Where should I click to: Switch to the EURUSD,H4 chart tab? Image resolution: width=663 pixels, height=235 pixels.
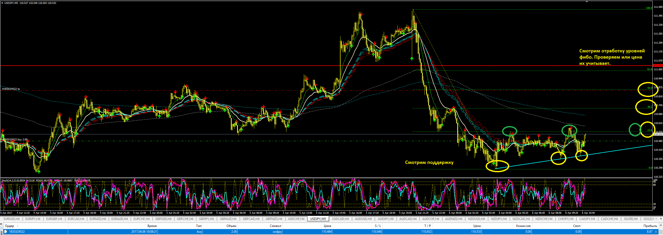coord(11,219)
